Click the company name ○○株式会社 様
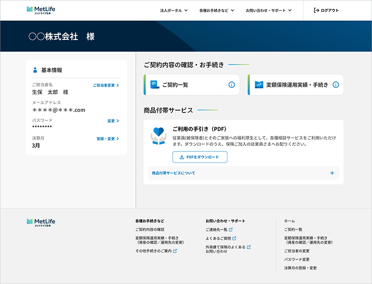372x284 pixels. (61, 37)
